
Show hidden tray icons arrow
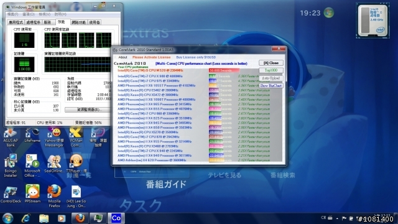[x=337, y=218]
